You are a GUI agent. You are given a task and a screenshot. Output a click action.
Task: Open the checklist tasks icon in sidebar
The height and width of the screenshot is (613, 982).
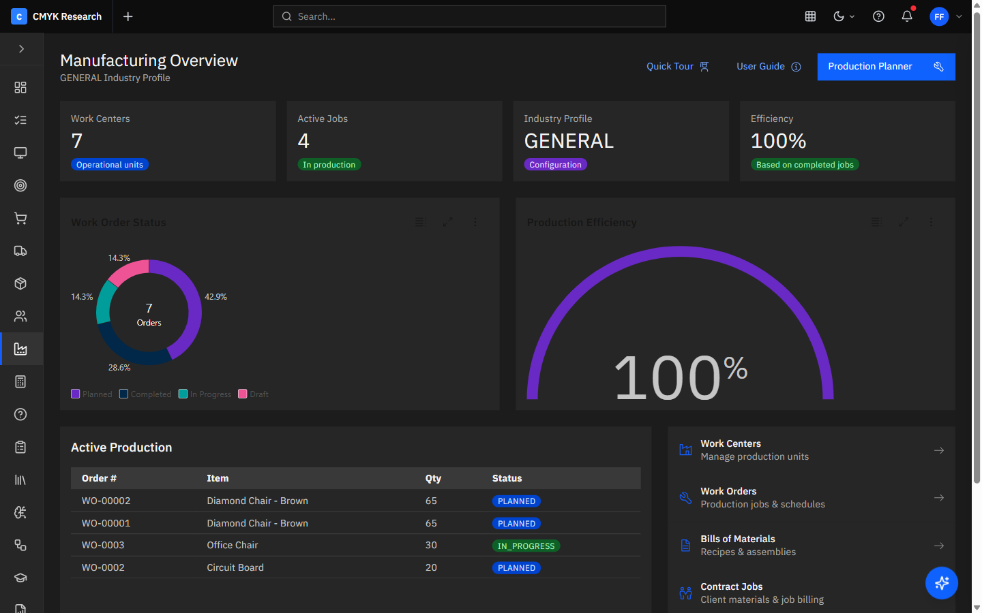[20, 120]
